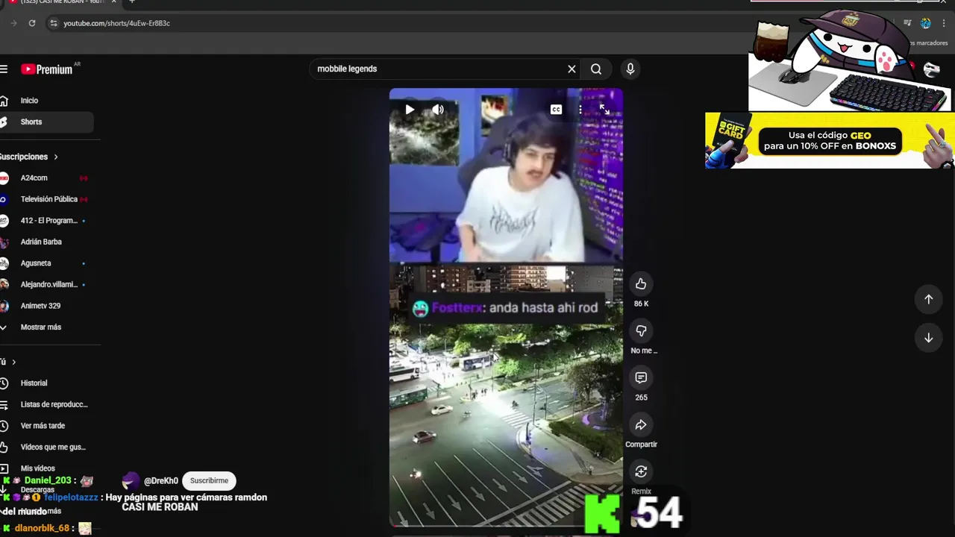955x537 pixels.
Task: Open the Remix option
Action: click(641, 471)
